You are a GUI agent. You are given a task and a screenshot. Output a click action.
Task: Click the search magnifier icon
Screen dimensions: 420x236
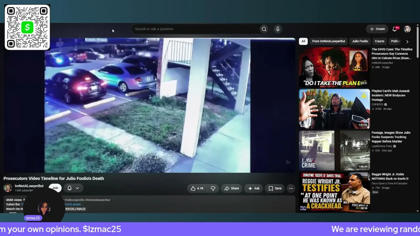click(x=264, y=29)
